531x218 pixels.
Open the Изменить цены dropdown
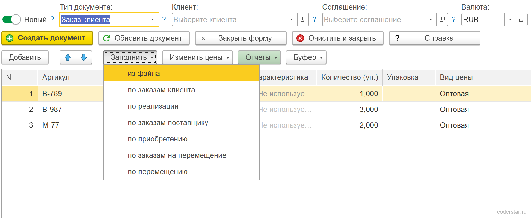point(197,57)
